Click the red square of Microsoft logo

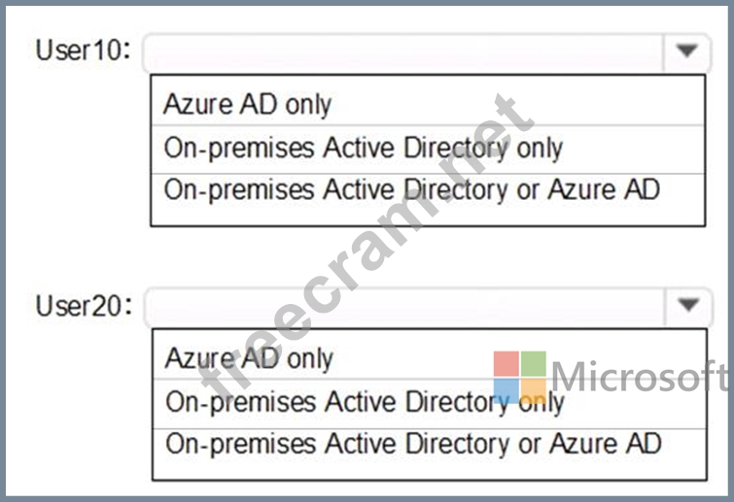click(x=507, y=363)
